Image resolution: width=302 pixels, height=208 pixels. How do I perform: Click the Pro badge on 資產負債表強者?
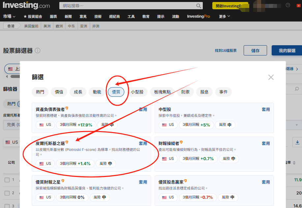[67, 108]
